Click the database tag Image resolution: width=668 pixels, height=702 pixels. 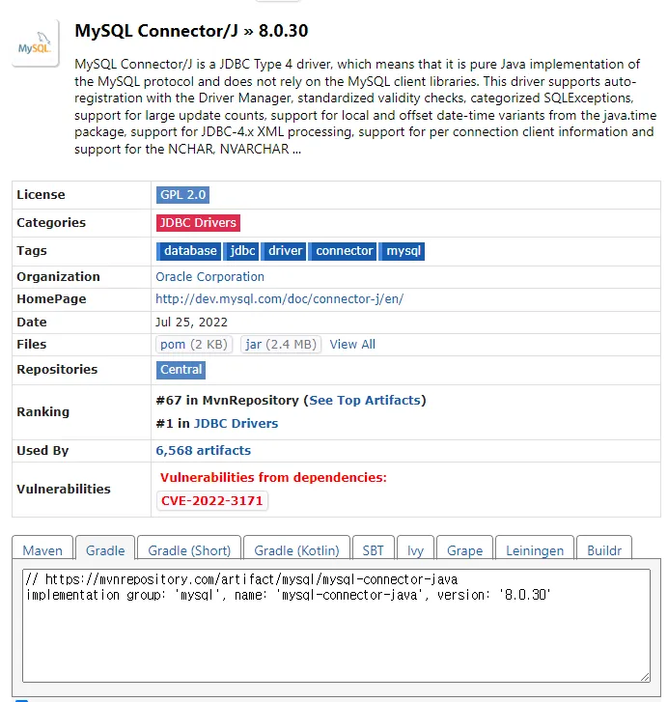tap(190, 250)
